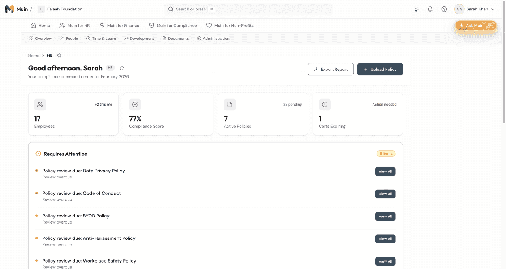Click View All for BYOD Policy

(x=385, y=216)
